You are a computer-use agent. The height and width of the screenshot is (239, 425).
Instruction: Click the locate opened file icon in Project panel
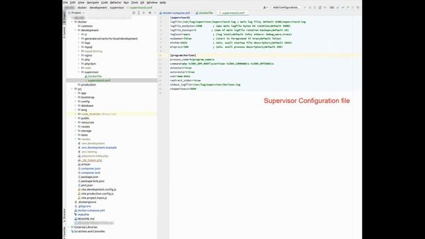[x=133, y=13]
